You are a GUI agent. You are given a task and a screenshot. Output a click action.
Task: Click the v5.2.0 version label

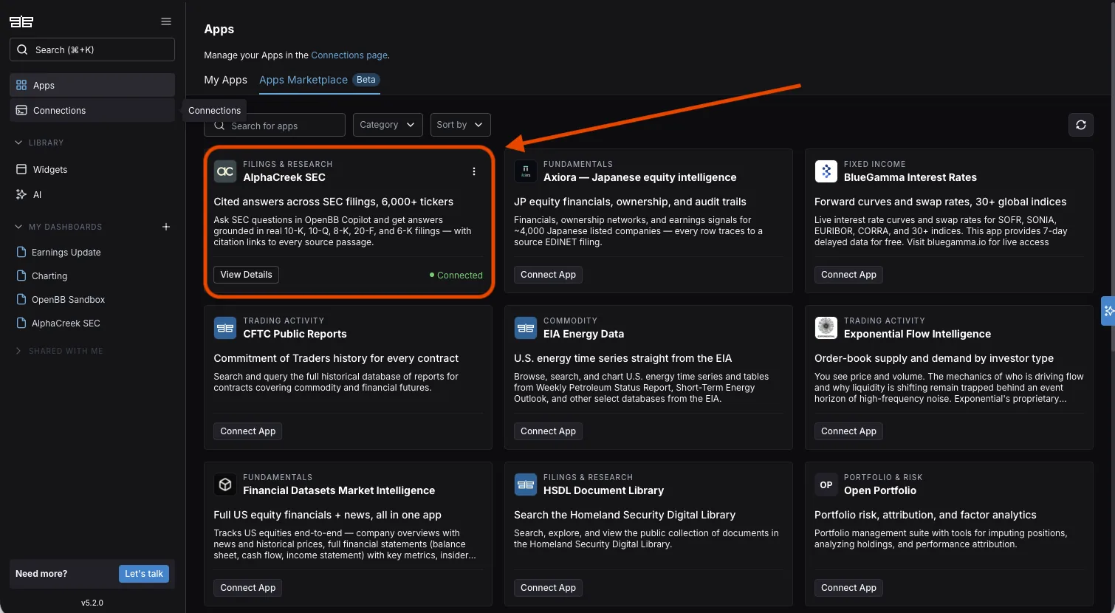(x=92, y=603)
